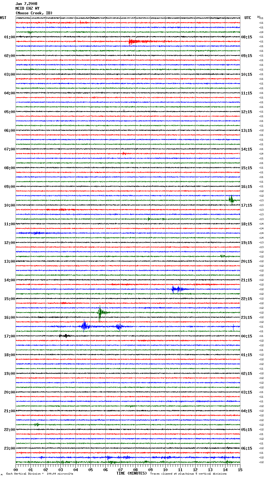
Task: Click the '08:15' UTC time label
Action: coord(247,37)
